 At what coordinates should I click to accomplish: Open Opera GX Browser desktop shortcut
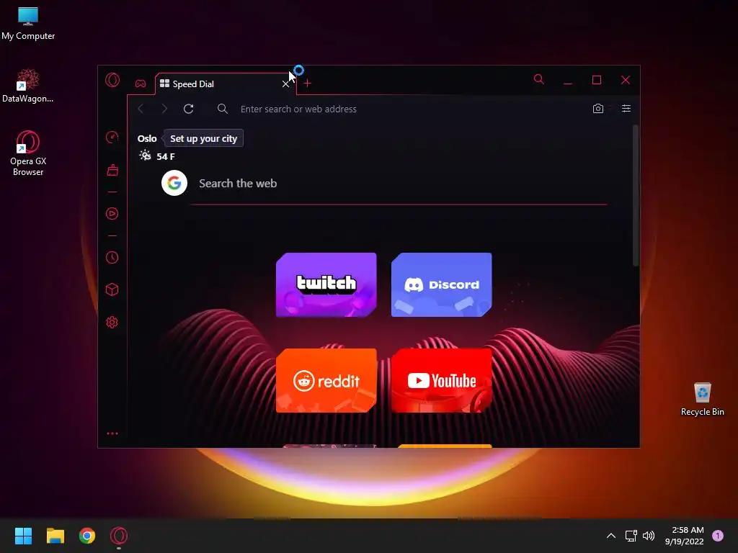(x=28, y=153)
